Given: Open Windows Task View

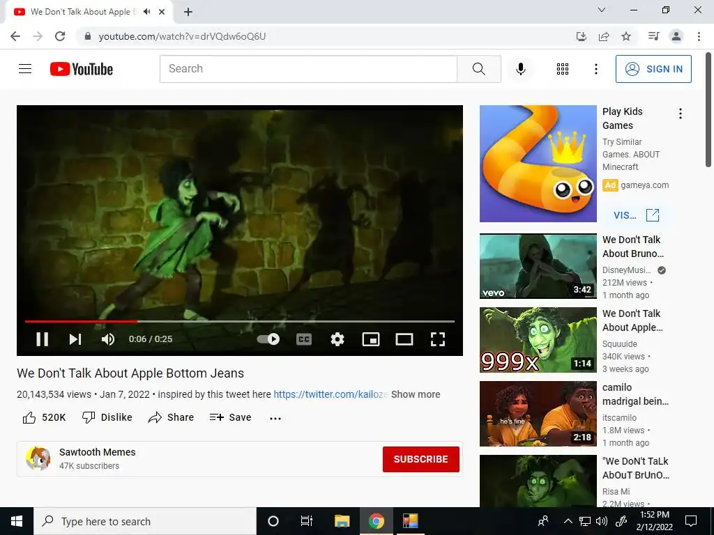Looking at the screenshot, I should pos(307,521).
